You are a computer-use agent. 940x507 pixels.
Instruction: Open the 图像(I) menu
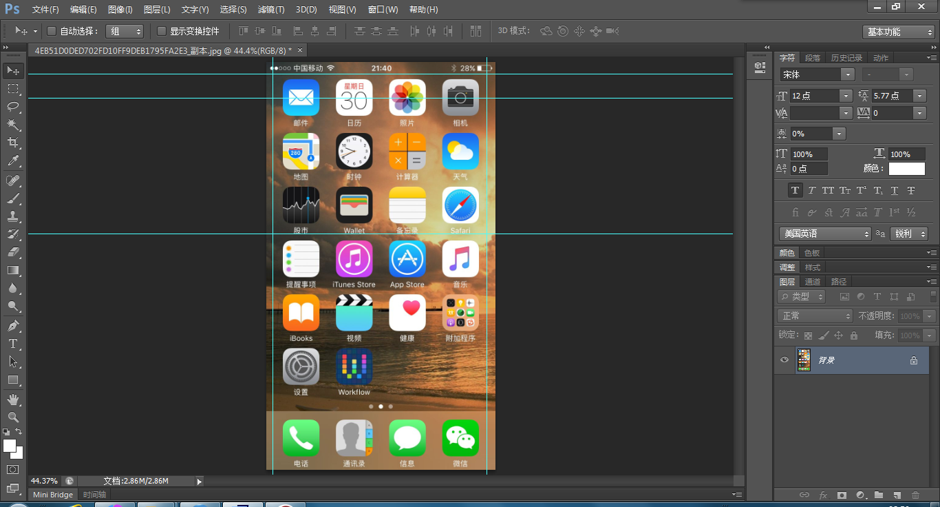pyautogui.click(x=120, y=10)
